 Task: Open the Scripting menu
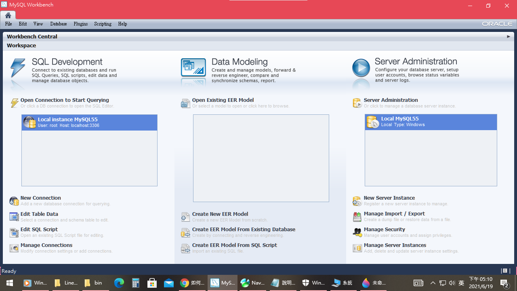pos(103,24)
